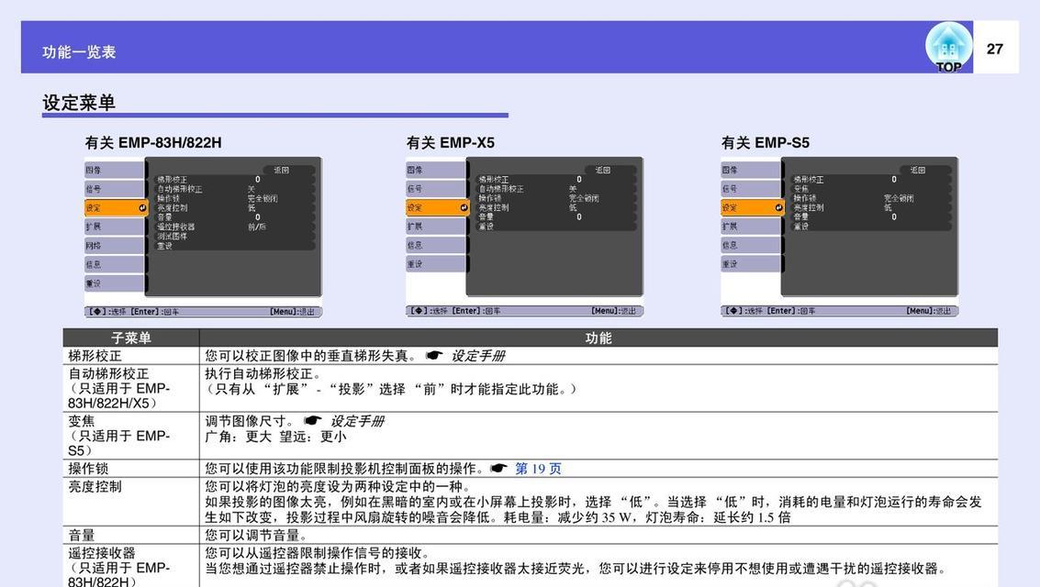Viewport: 1040px width, 587px height.
Task: Click the 操作锁 table cell
Action: (x=131, y=469)
